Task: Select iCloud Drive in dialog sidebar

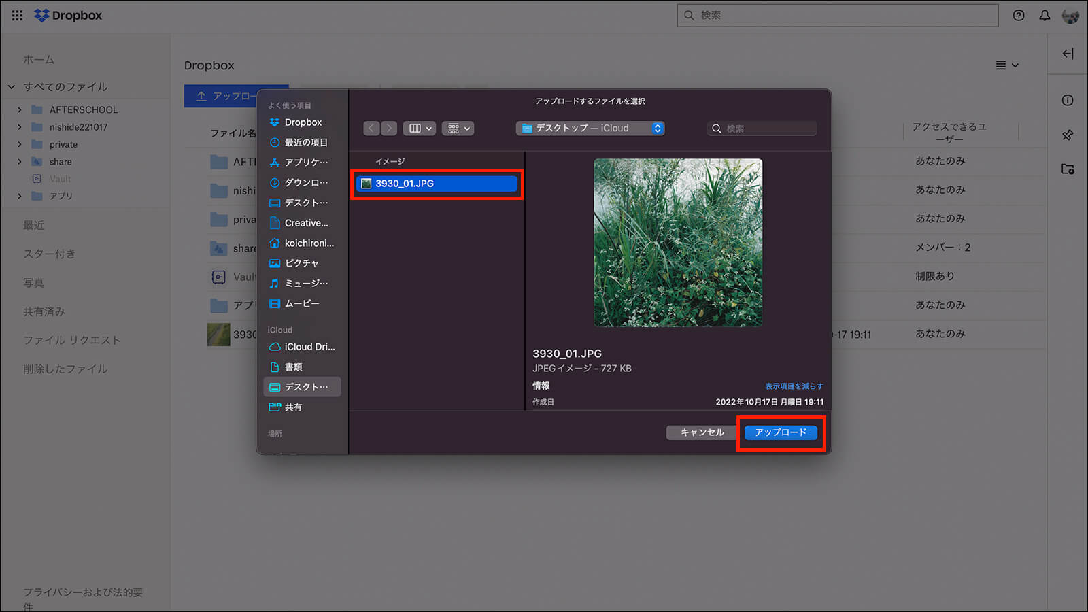Action: 302,347
